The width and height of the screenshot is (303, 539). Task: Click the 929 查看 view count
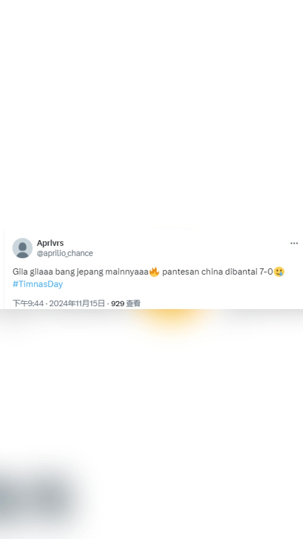tap(126, 303)
